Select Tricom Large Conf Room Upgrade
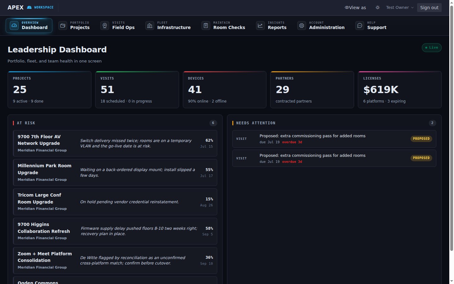454x284 pixels. [115, 202]
